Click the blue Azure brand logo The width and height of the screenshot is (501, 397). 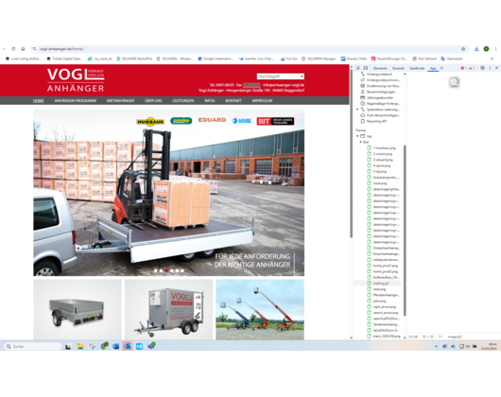(x=242, y=121)
